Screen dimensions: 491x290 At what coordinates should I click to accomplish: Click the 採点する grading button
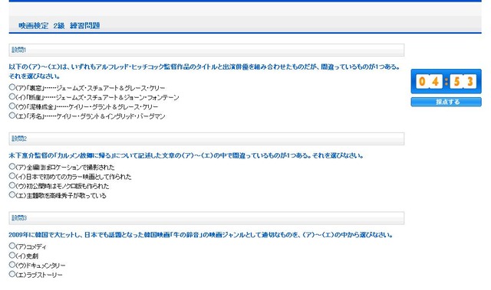446,102
